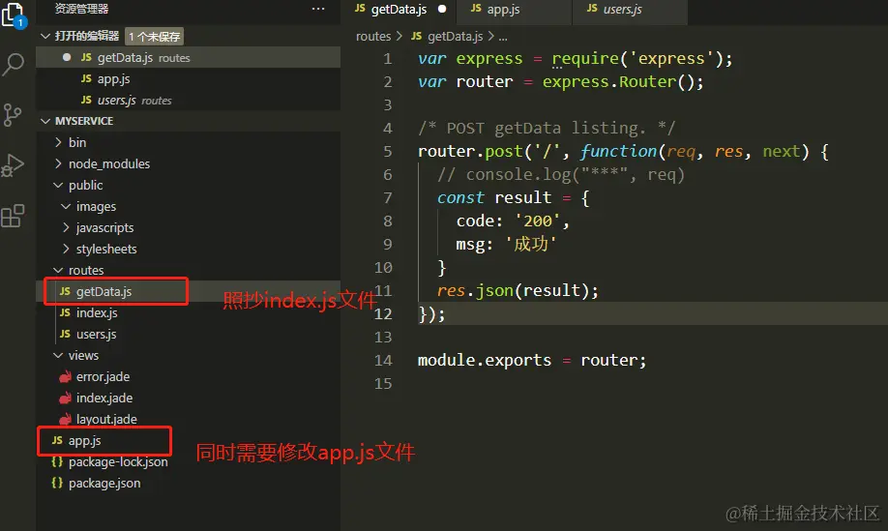Viewport: 888px width, 531px height.
Task: Click the jade icon beside index.jade
Action: coord(66,398)
